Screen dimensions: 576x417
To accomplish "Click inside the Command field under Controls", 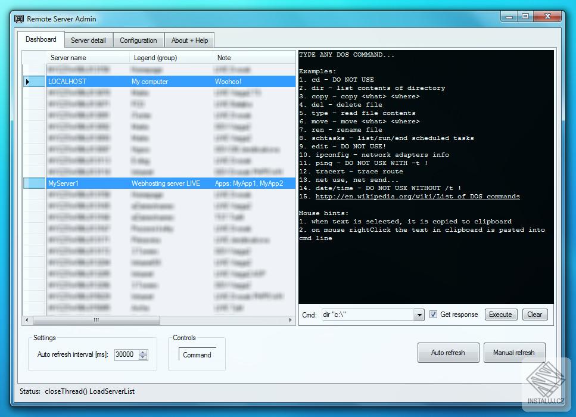I will click(x=197, y=354).
